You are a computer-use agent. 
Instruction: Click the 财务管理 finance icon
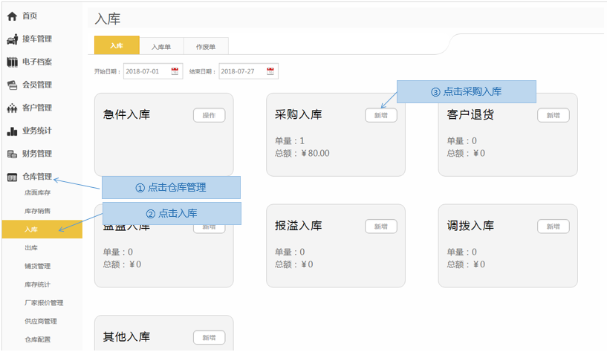click(x=12, y=154)
